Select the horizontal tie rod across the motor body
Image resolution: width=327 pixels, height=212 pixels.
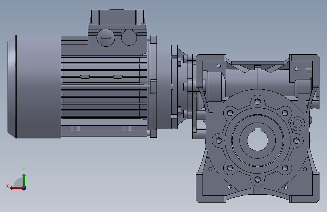(106, 86)
